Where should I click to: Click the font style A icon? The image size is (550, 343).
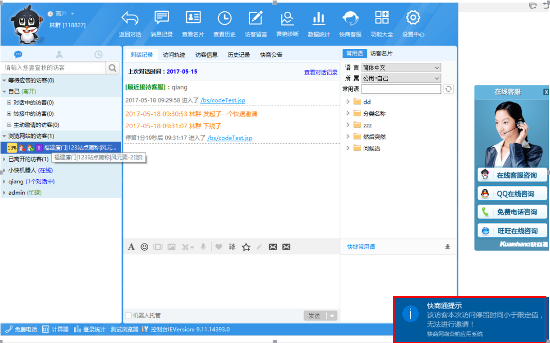[x=131, y=247]
